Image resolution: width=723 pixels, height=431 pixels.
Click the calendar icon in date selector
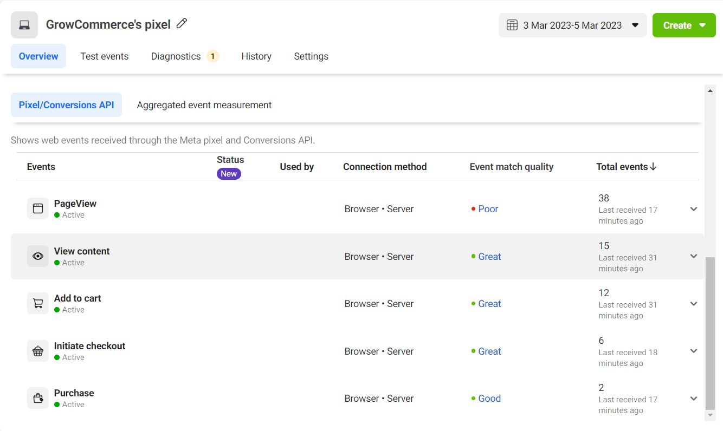512,25
